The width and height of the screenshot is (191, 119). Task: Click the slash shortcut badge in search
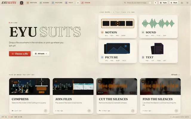(150, 3)
